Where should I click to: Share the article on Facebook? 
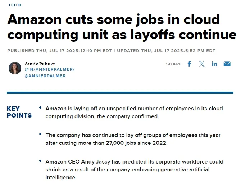click(189, 64)
